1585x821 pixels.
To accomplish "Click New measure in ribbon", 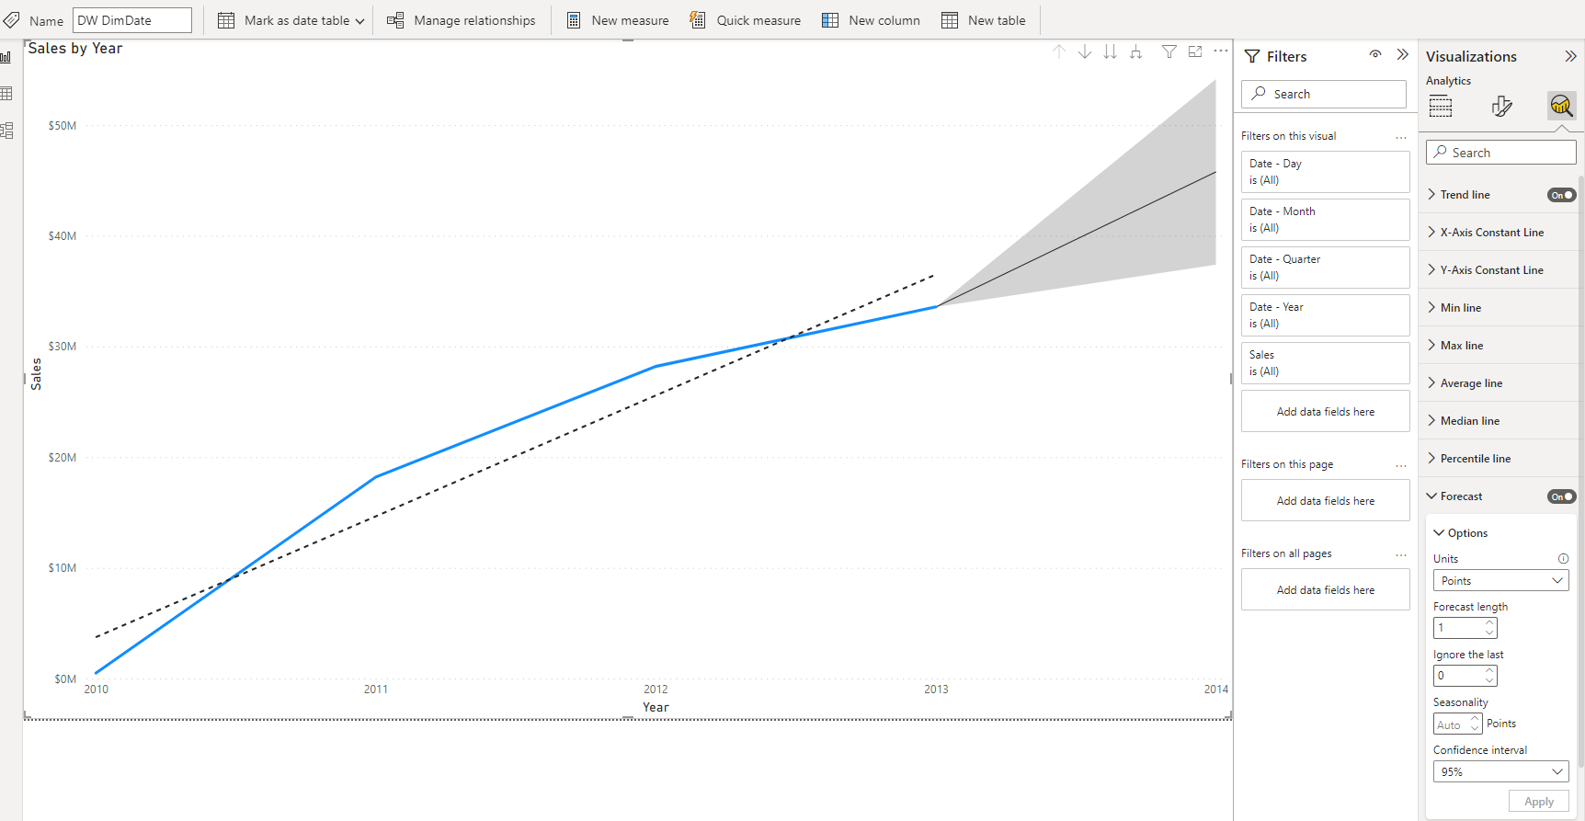I will pyautogui.click(x=630, y=20).
